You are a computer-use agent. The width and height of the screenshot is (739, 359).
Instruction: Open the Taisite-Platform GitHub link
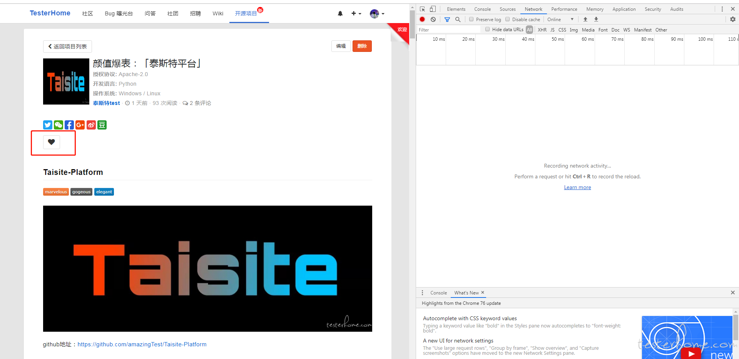click(142, 344)
